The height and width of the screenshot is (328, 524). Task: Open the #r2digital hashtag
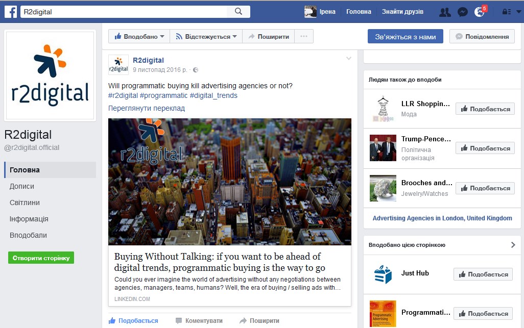[123, 95]
